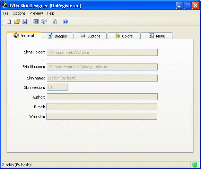Image resolution: width=201 pixels, height=169 pixels.
Task: Open the Colors tab
Action: [123, 36]
